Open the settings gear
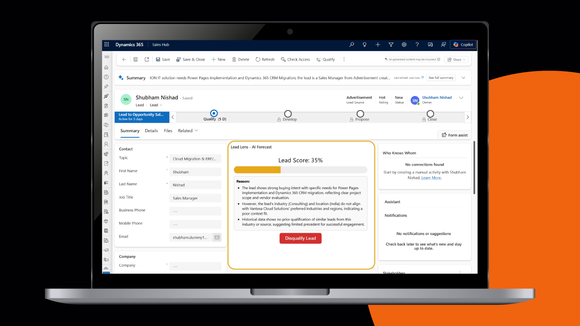The image size is (580, 326). click(404, 45)
